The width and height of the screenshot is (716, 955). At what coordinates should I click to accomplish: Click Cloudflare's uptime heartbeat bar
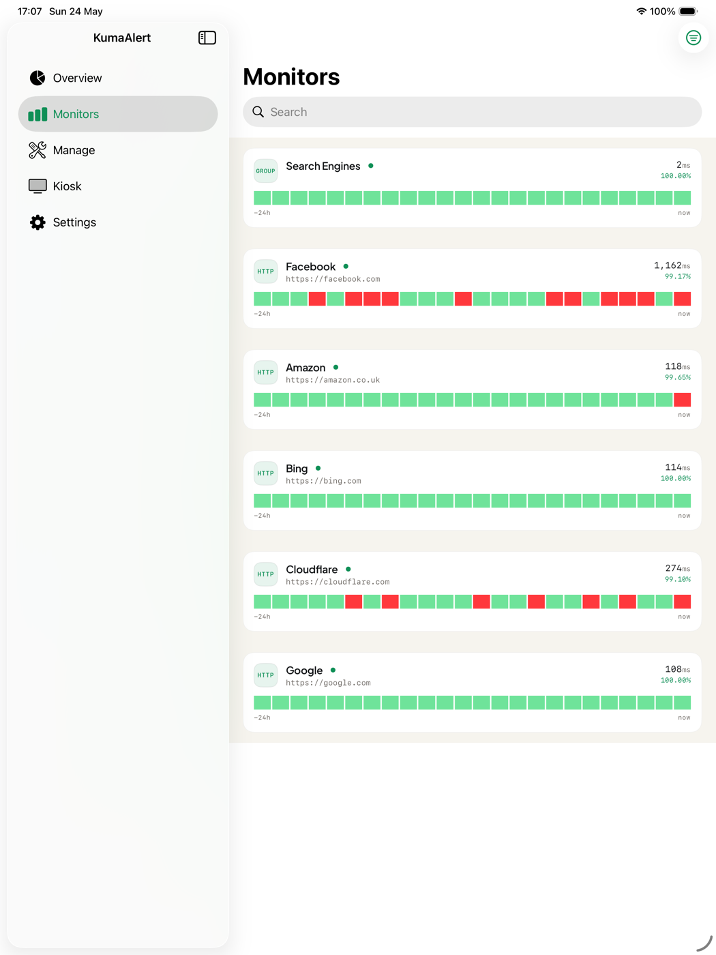point(472,602)
